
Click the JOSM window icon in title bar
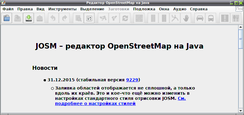point(3,3)
